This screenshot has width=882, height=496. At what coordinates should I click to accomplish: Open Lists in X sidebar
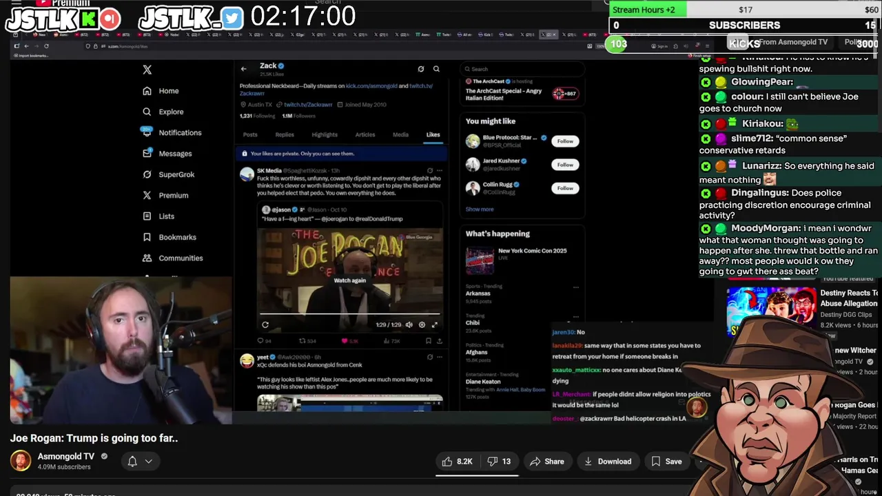click(158, 216)
